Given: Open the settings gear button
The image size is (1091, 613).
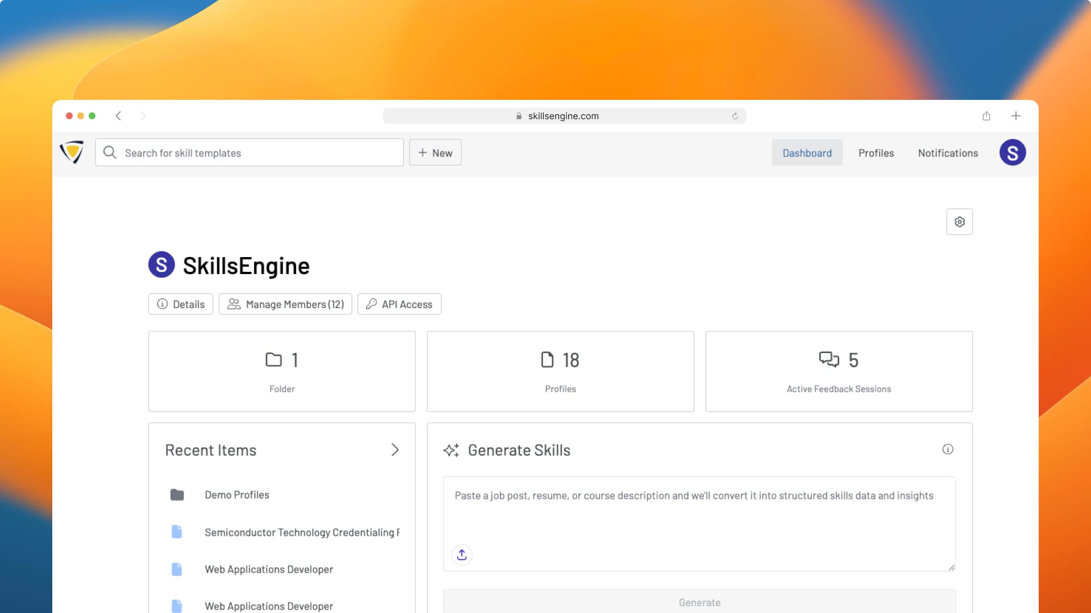Looking at the screenshot, I should (x=959, y=221).
